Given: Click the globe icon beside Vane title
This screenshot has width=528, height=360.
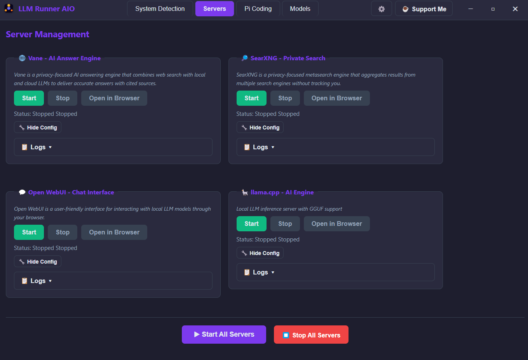Looking at the screenshot, I should 22,58.
